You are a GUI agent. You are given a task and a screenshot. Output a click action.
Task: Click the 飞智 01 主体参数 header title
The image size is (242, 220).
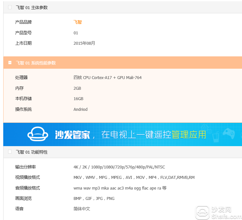click(32, 7)
